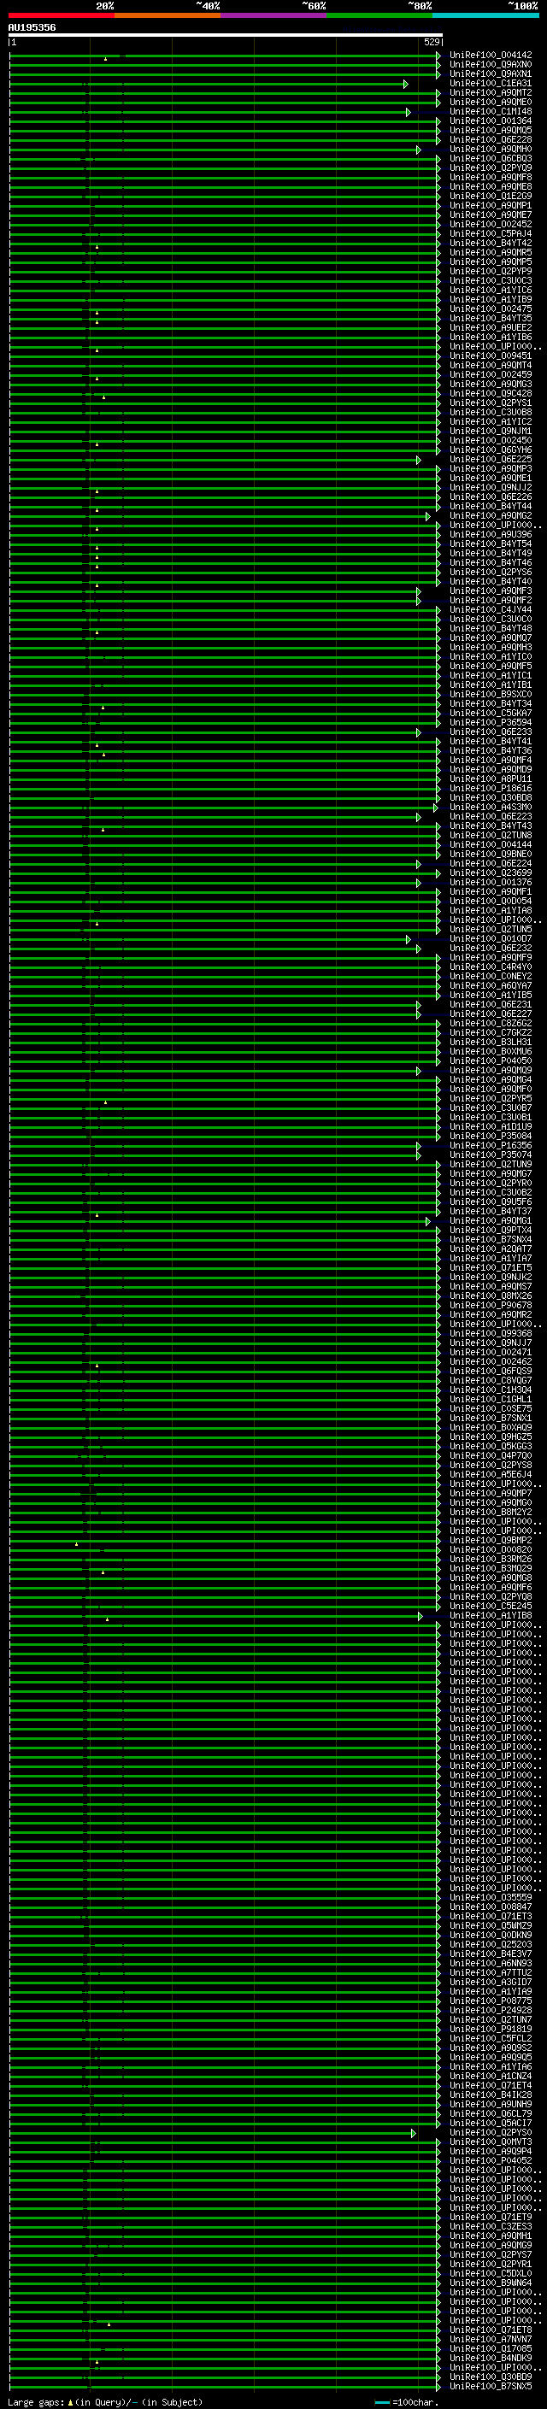
Task: Select label UniRef100_Q4P7Q0
Action: click(x=491, y=1455)
